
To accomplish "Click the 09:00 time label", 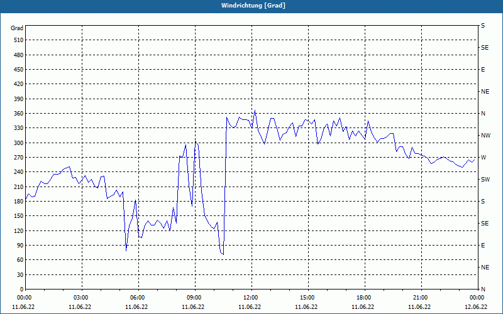I will click(194, 298).
